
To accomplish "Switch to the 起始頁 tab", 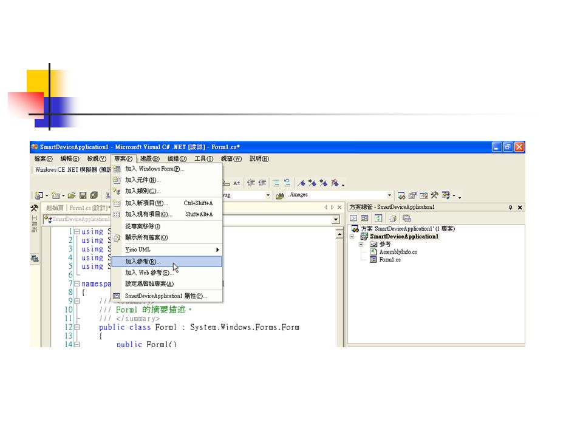I will (55, 208).
